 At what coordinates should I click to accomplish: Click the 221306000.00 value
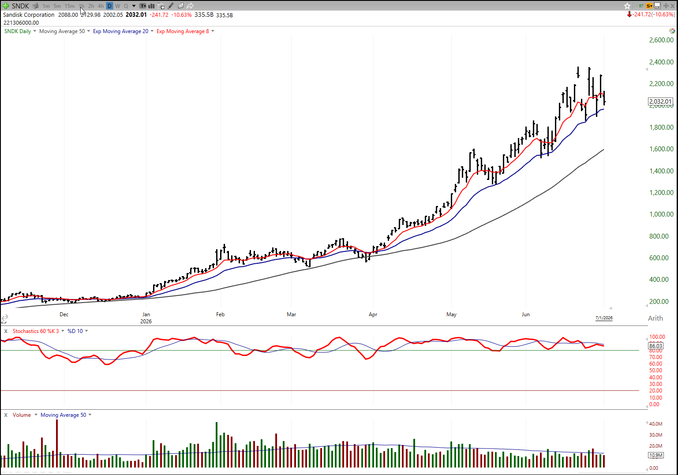tap(21, 22)
